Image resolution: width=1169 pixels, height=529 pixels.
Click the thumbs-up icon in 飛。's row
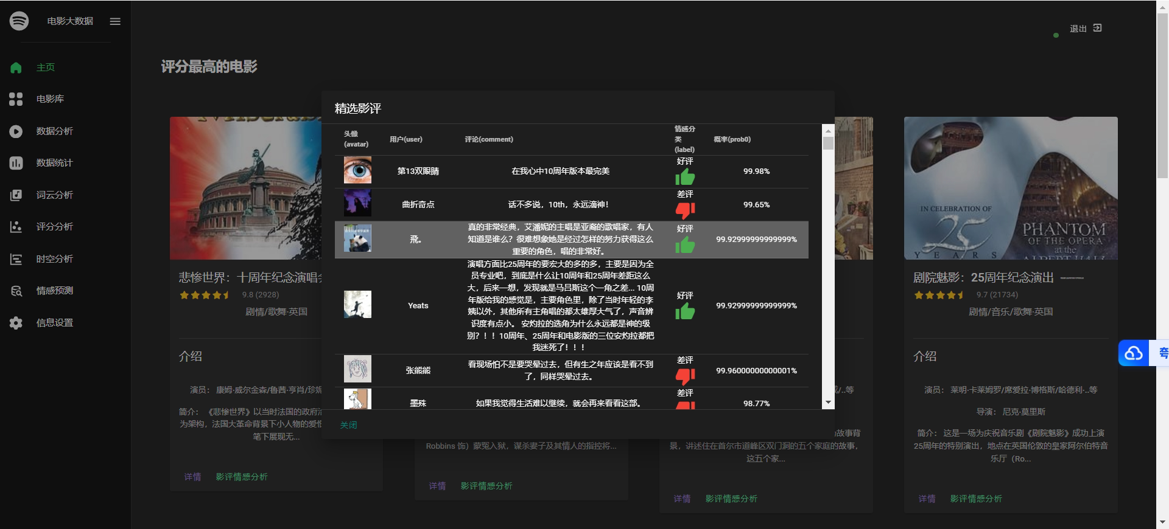pos(685,244)
